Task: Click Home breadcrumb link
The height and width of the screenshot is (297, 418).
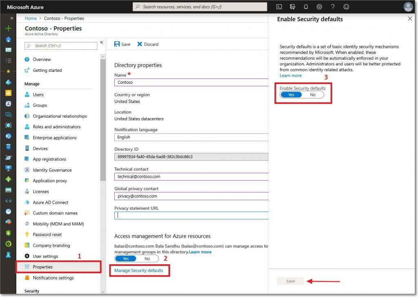Action: (31, 18)
